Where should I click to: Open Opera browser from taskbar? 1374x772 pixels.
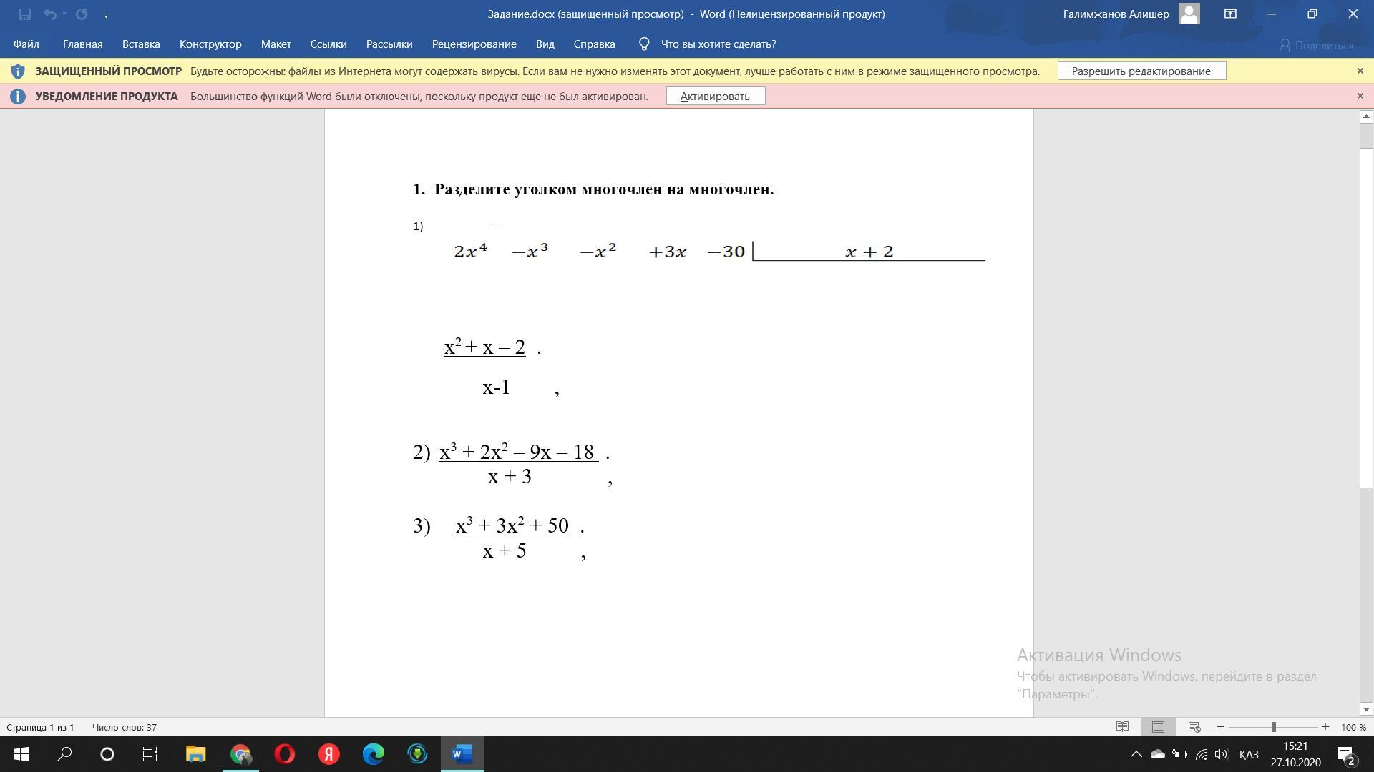(x=285, y=754)
